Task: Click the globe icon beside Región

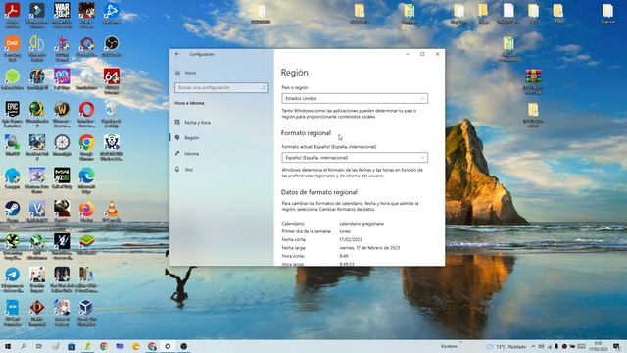Action: [177, 137]
